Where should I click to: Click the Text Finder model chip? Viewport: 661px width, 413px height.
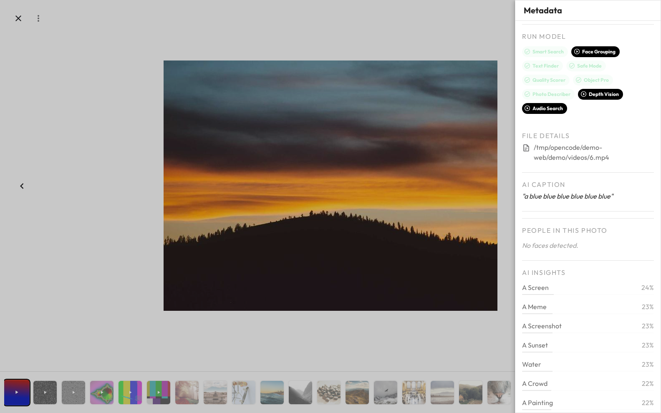coord(542,66)
